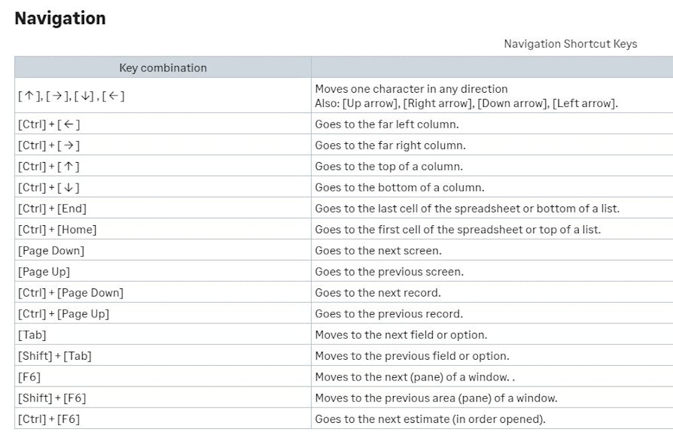Click Goes to the far right column text
The width and height of the screenshot is (673, 435).
[390, 145]
